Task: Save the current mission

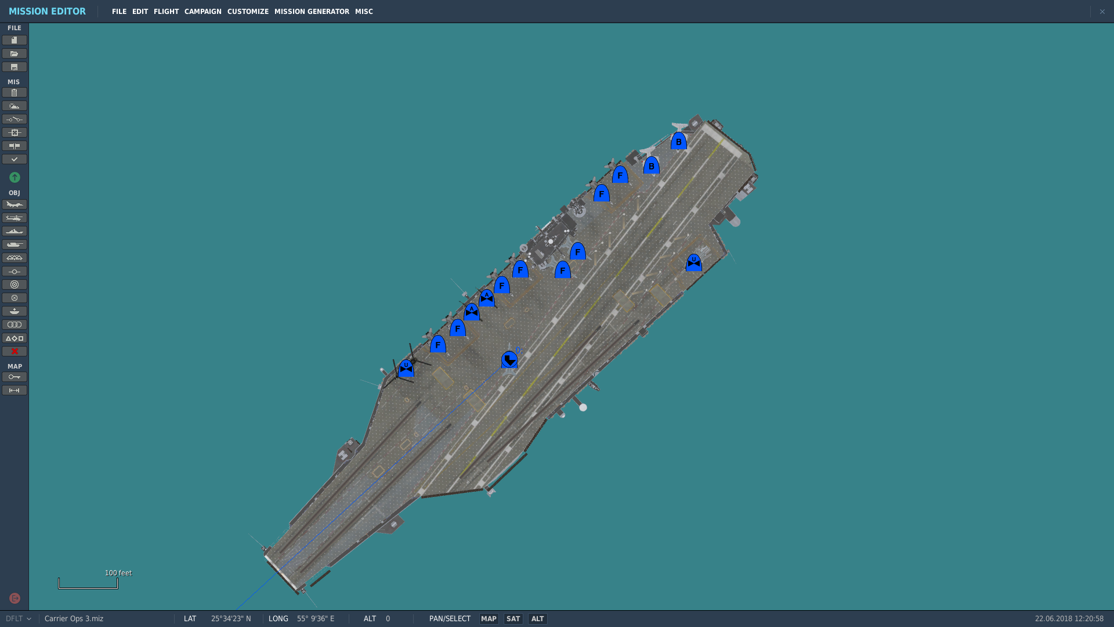Action: [x=15, y=67]
